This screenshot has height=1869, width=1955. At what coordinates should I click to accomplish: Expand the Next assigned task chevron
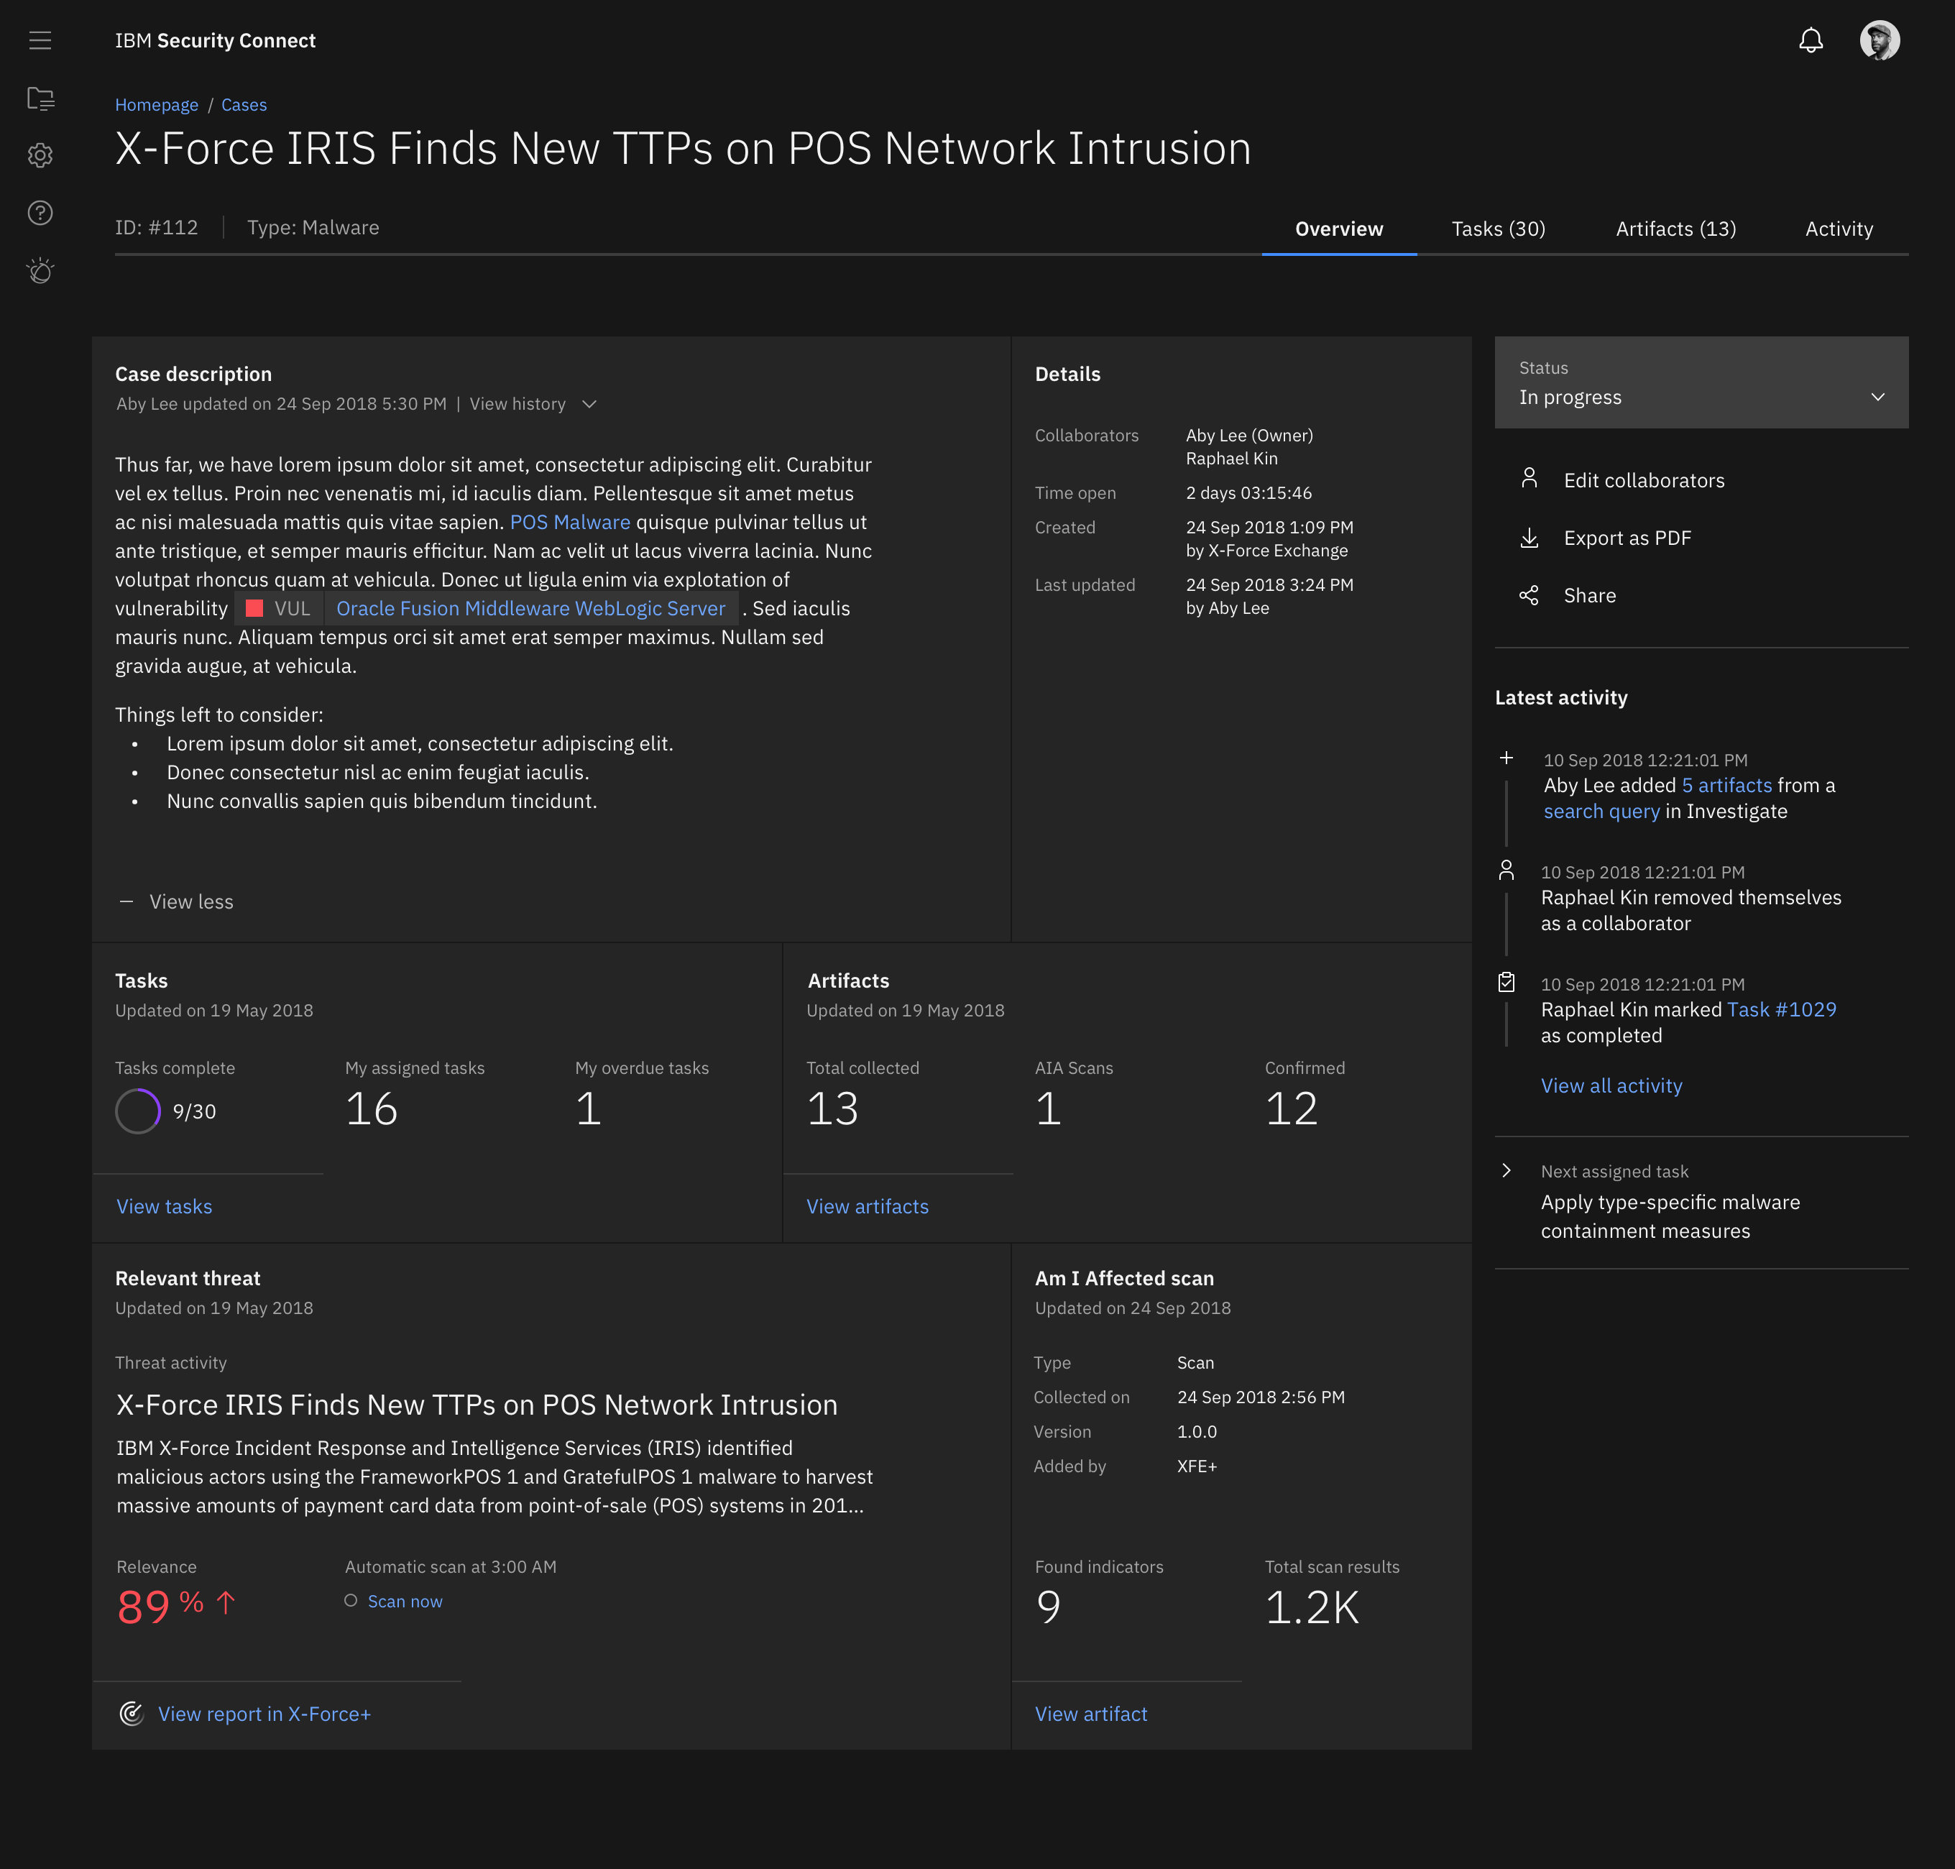tap(1506, 1170)
